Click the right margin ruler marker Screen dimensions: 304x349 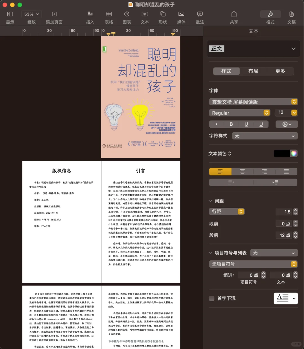click(173, 34)
